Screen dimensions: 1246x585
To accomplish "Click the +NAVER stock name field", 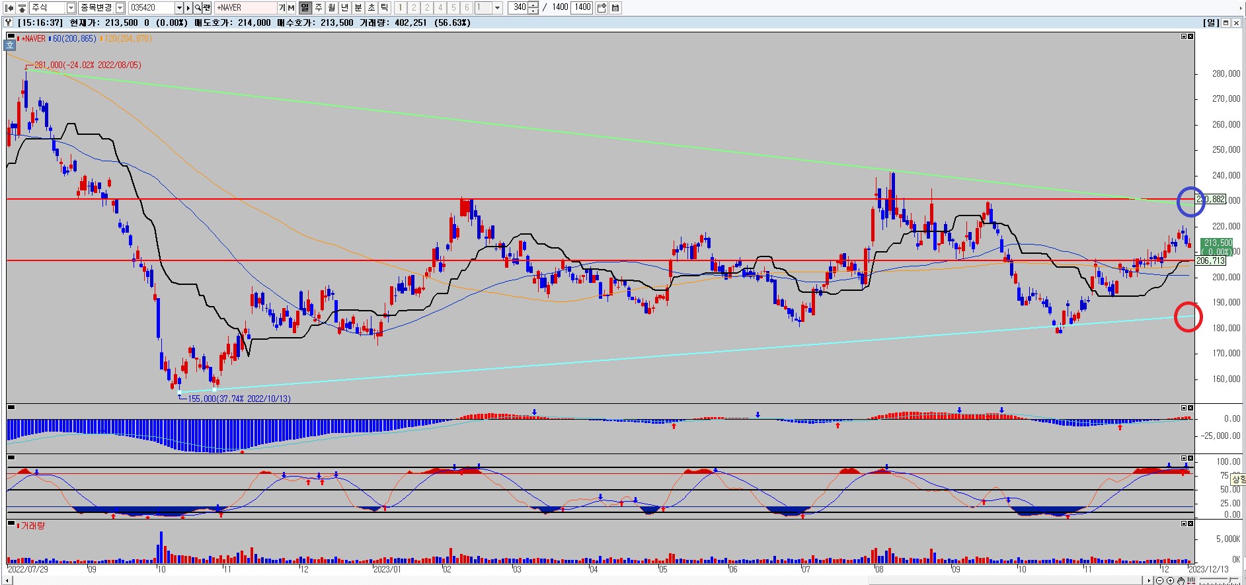I will pyautogui.click(x=246, y=8).
